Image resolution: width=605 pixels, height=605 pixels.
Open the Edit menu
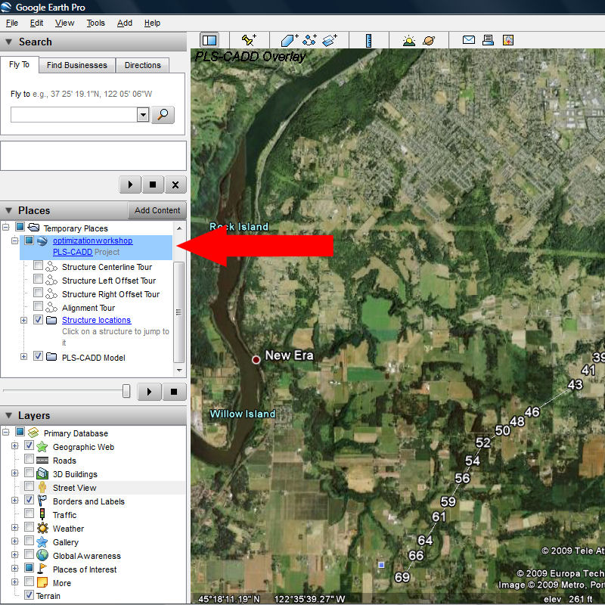(x=36, y=23)
